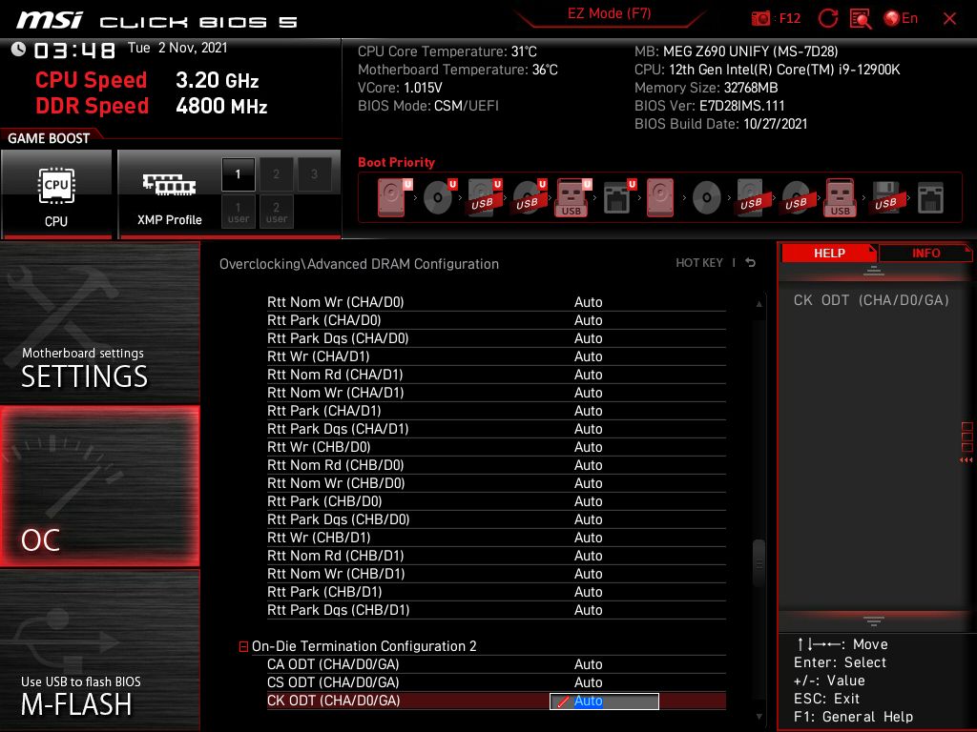Select Rtt Nom Rd (CHA/D1) row
The width and height of the screenshot is (977, 732).
point(496,375)
